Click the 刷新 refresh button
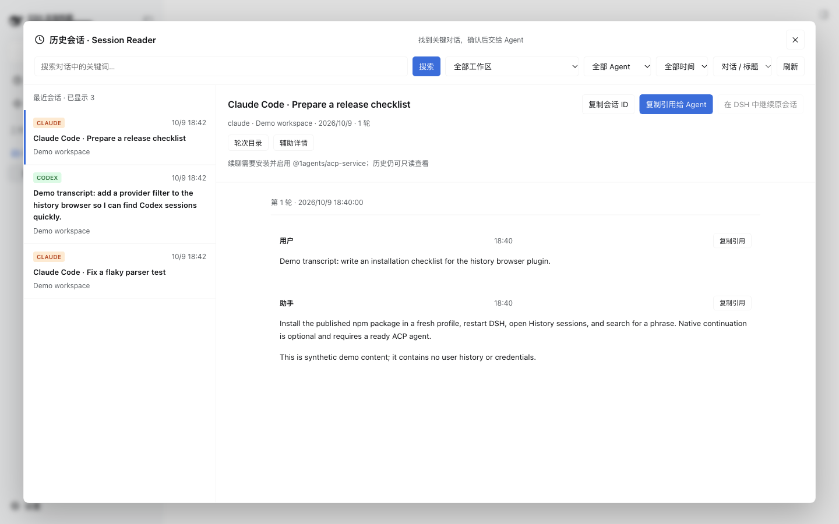Viewport: 839px width, 524px height. (791, 66)
